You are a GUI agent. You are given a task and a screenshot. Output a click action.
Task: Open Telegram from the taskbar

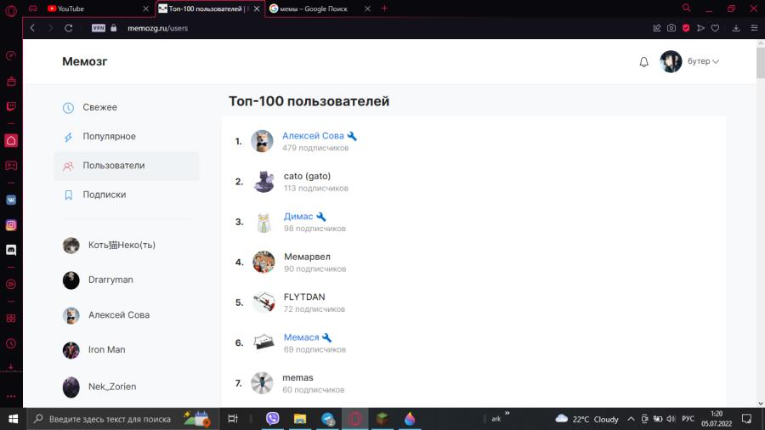point(328,419)
